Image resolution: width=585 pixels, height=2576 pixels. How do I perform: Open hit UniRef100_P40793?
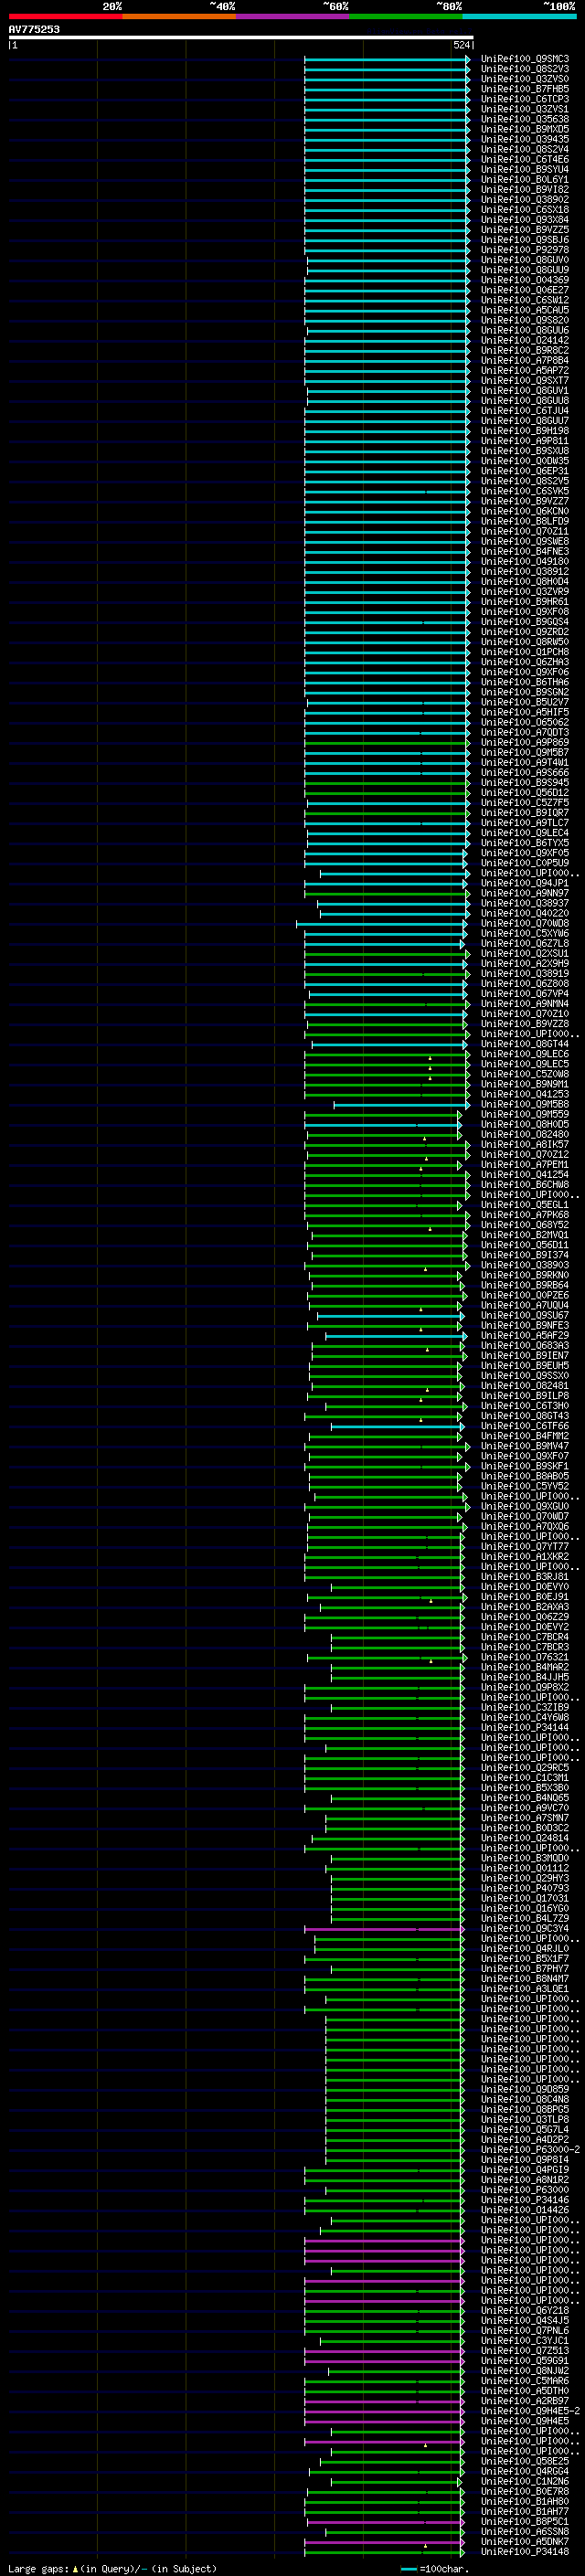tap(525, 1888)
